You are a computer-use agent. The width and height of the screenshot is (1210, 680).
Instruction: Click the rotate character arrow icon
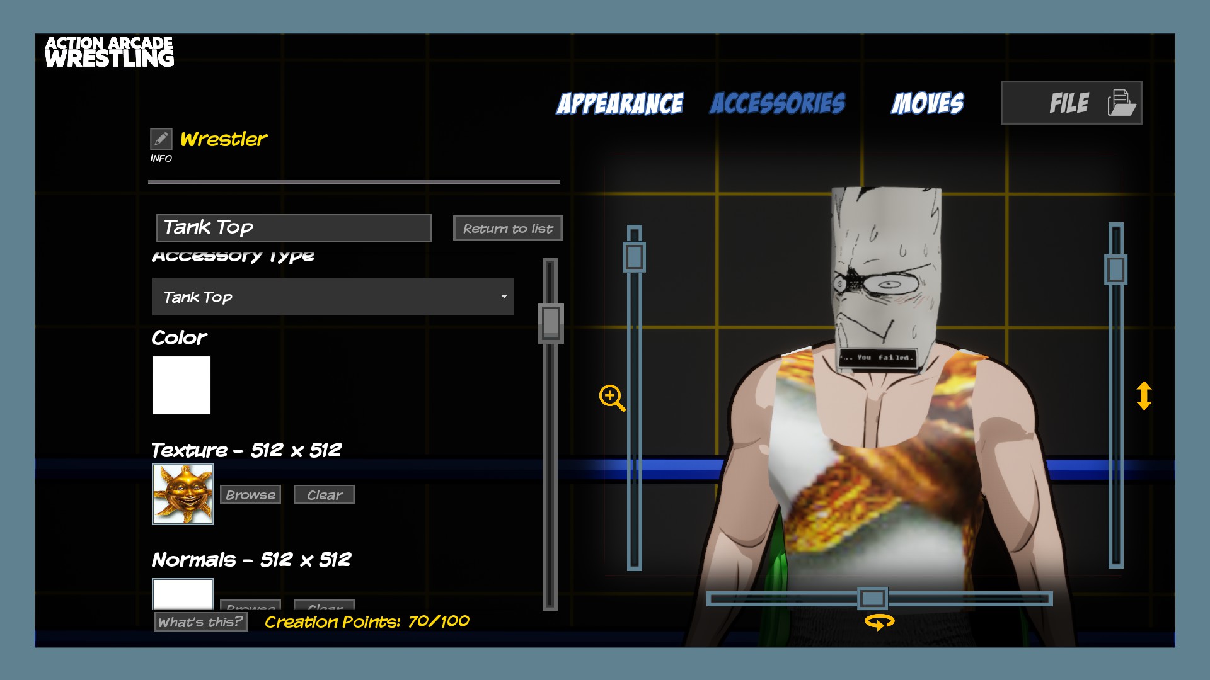coord(879,622)
